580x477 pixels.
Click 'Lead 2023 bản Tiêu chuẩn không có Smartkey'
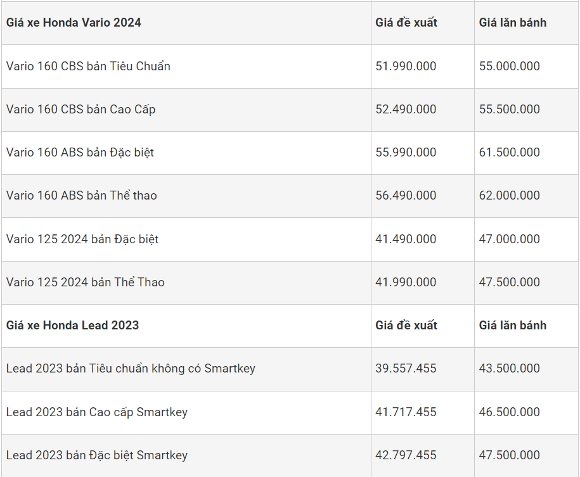coord(131,369)
